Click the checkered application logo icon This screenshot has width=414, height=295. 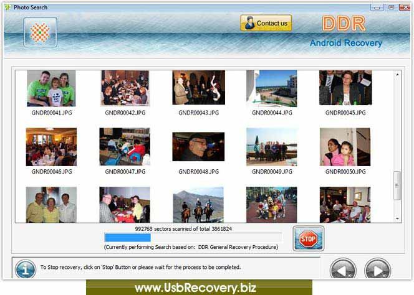[x=40, y=32]
